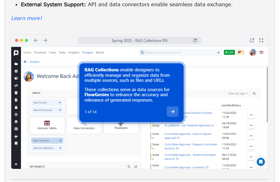Open My Projects in external view icon
The height and width of the screenshot is (182, 280).
pyautogui.click(x=136, y=167)
